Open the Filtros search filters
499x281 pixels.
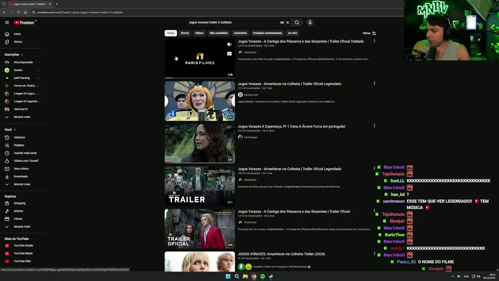[369, 33]
